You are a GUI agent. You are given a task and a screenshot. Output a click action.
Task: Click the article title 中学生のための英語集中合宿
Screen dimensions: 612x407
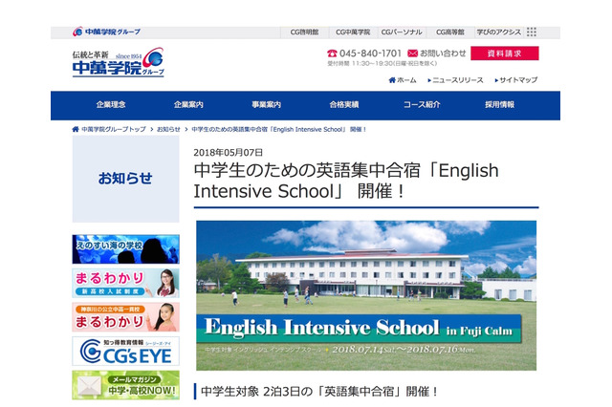(346, 181)
